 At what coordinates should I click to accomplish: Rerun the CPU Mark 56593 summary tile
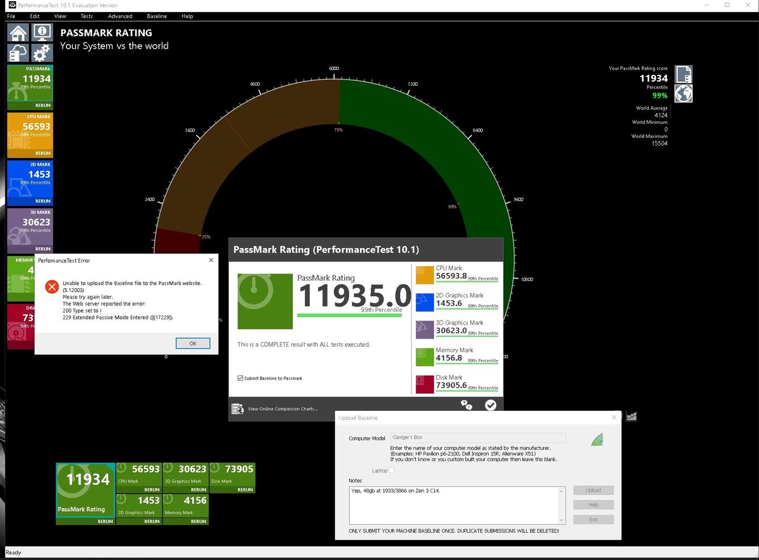(152, 490)
